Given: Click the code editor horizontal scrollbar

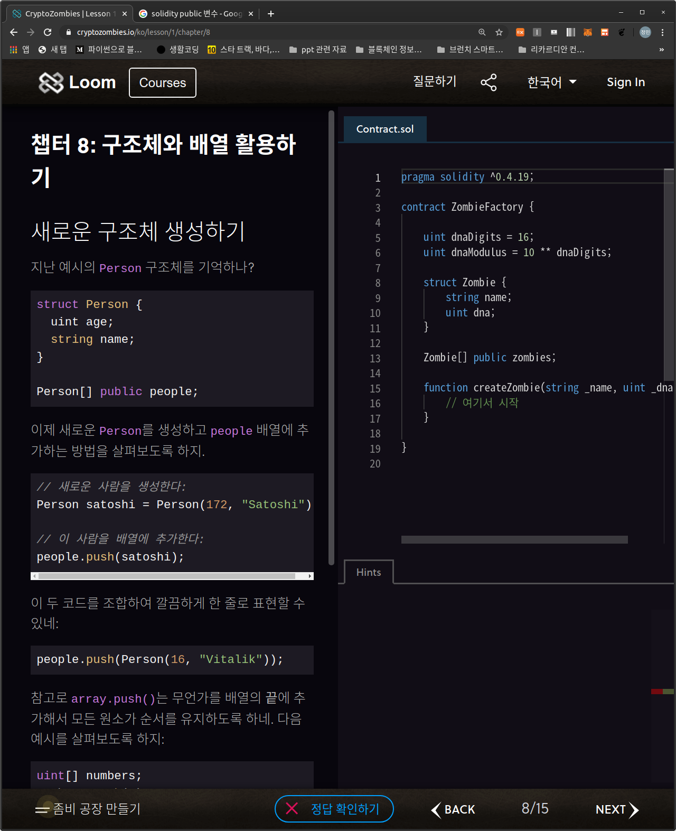Looking at the screenshot, I should (x=514, y=539).
